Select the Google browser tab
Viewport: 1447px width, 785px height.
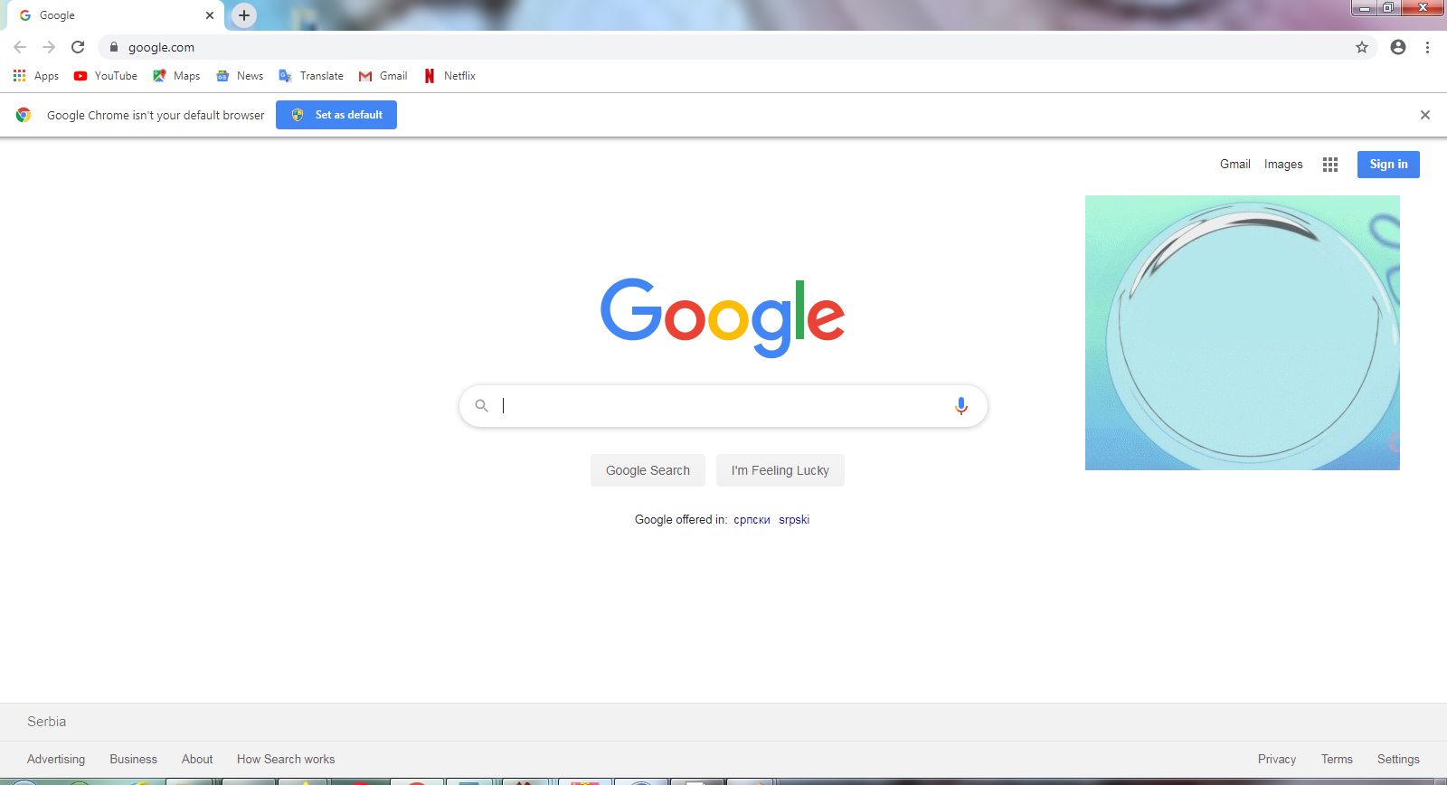[x=116, y=15]
